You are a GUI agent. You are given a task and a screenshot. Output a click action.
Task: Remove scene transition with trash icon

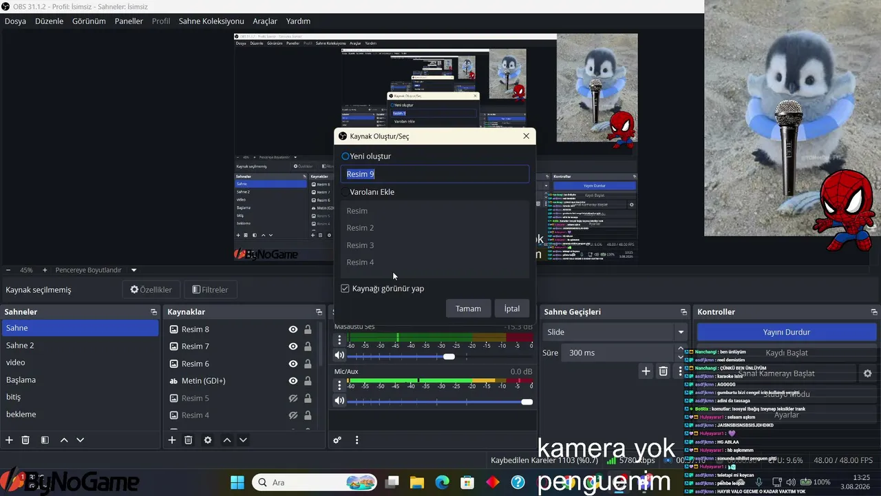click(x=664, y=371)
